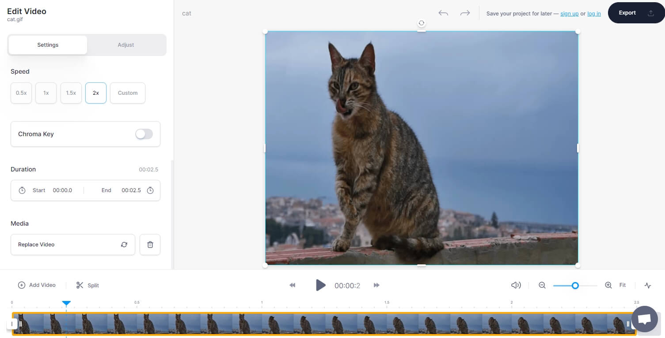Click the undo arrow icon
The width and height of the screenshot is (665, 338).
pyautogui.click(x=443, y=13)
